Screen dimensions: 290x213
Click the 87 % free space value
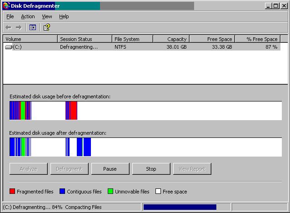271,47
